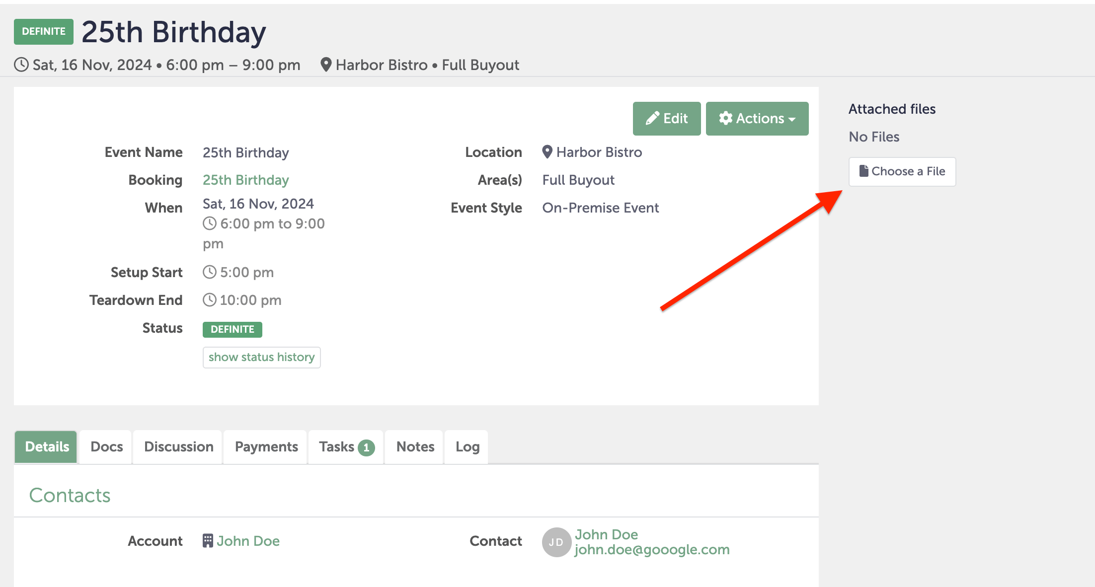The width and height of the screenshot is (1095, 587).
Task: Click the clock icon beside Teardown End time
Action: pos(210,300)
